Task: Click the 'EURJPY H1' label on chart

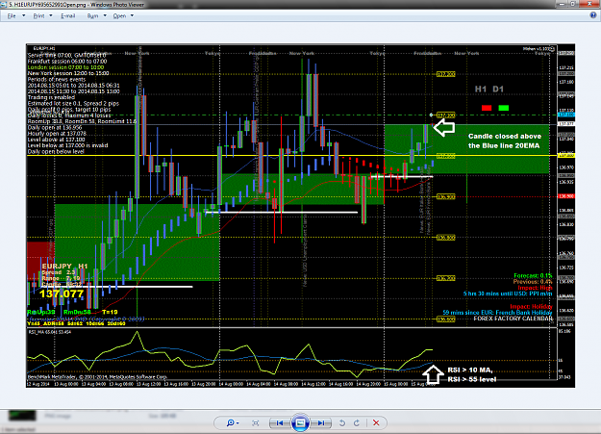Action: pyautogui.click(x=64, y=266)
